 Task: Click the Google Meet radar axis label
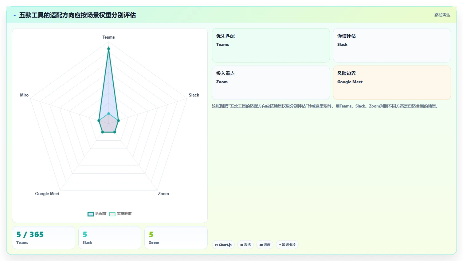click(x=47, y=194)
